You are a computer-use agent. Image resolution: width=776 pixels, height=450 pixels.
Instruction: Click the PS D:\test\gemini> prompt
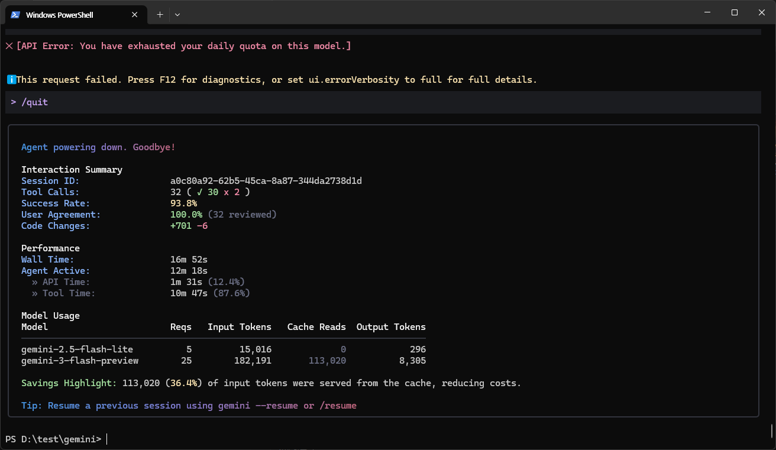53,439
